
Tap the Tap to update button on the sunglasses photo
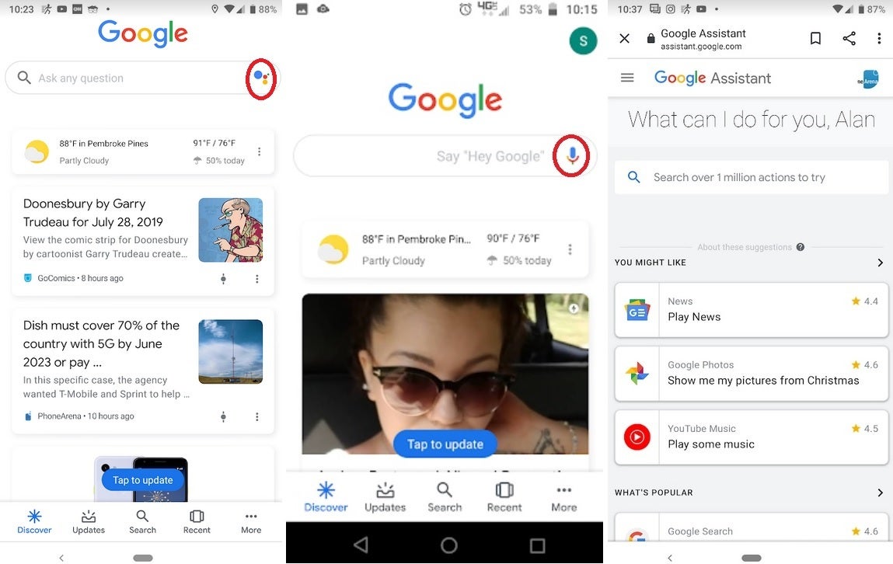pos(445,444)
